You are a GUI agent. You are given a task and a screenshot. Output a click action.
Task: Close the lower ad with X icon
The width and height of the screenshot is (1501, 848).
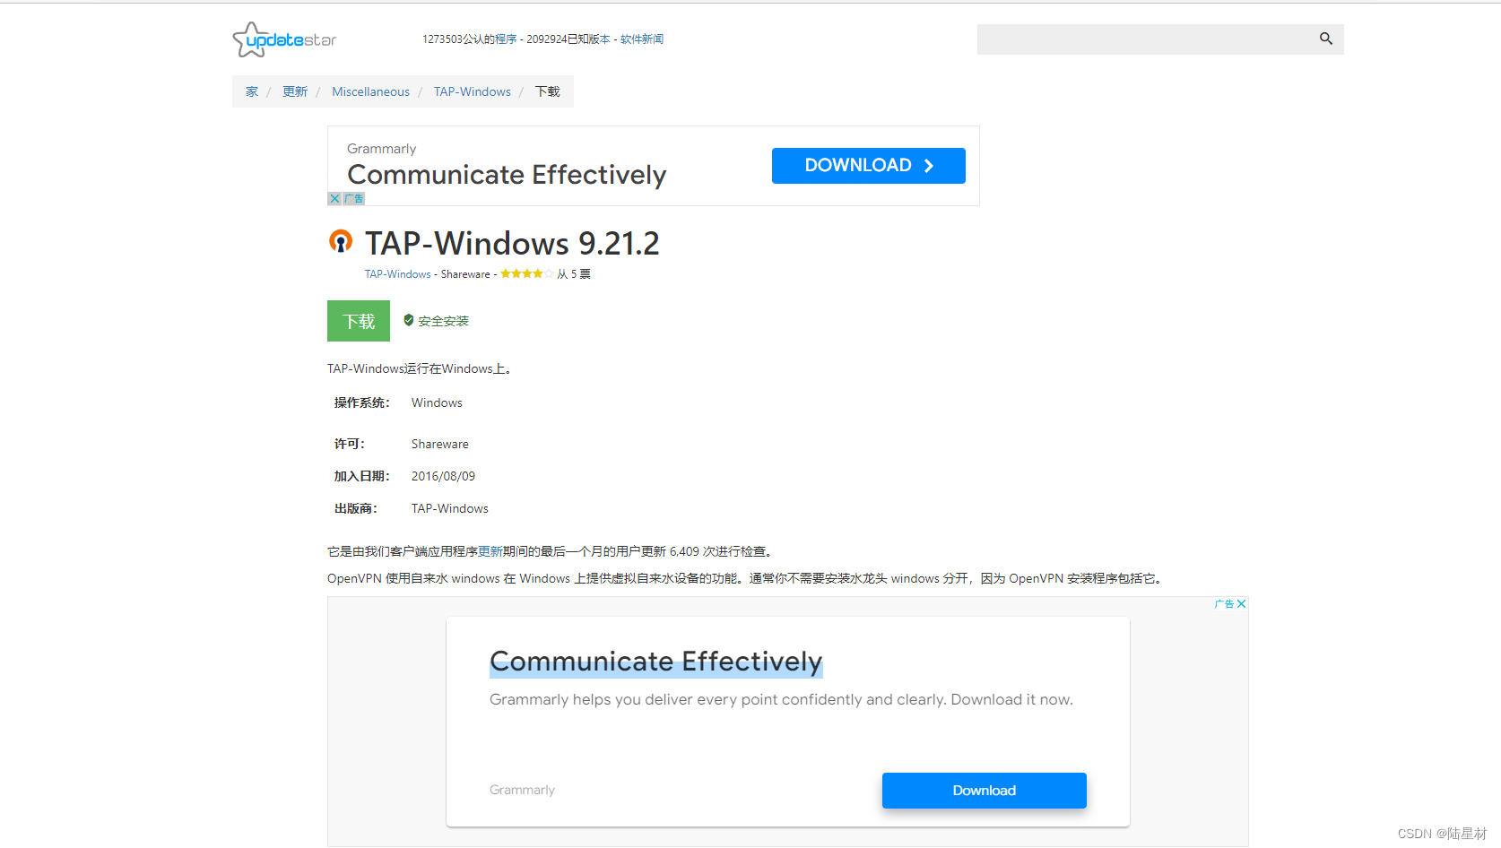pyautogui.click(x=1241, y=604)
